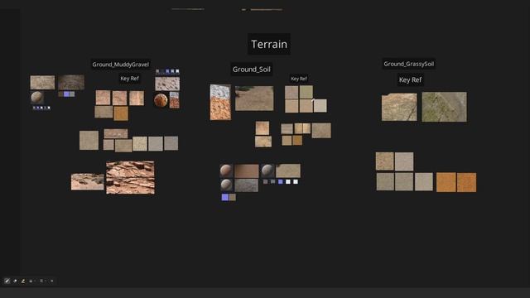Select the large cracked red rock photo

pyautogui.click(x=130, y=177)
